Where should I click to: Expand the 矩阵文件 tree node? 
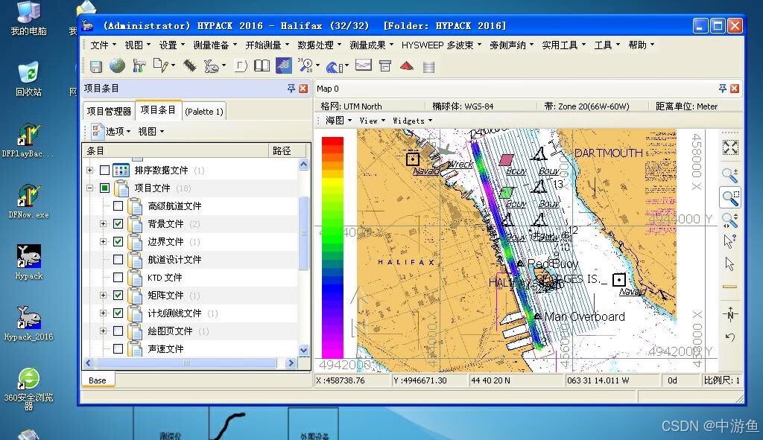pos(103,295)
